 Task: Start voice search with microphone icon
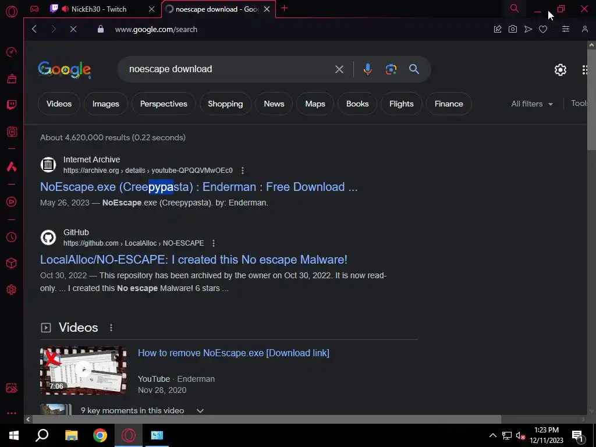[x=368, y=69]
